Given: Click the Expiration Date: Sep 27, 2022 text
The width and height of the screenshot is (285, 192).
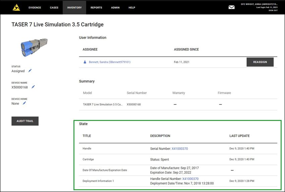Looking at the screenshot, I should pos(171,173).
